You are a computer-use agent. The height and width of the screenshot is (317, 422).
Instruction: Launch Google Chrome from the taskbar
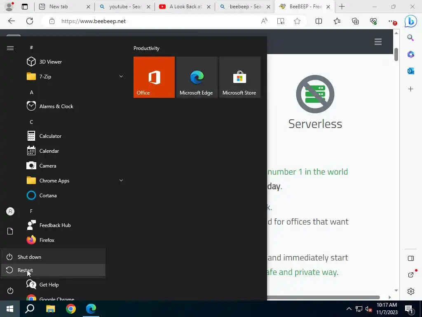(71, 309)
